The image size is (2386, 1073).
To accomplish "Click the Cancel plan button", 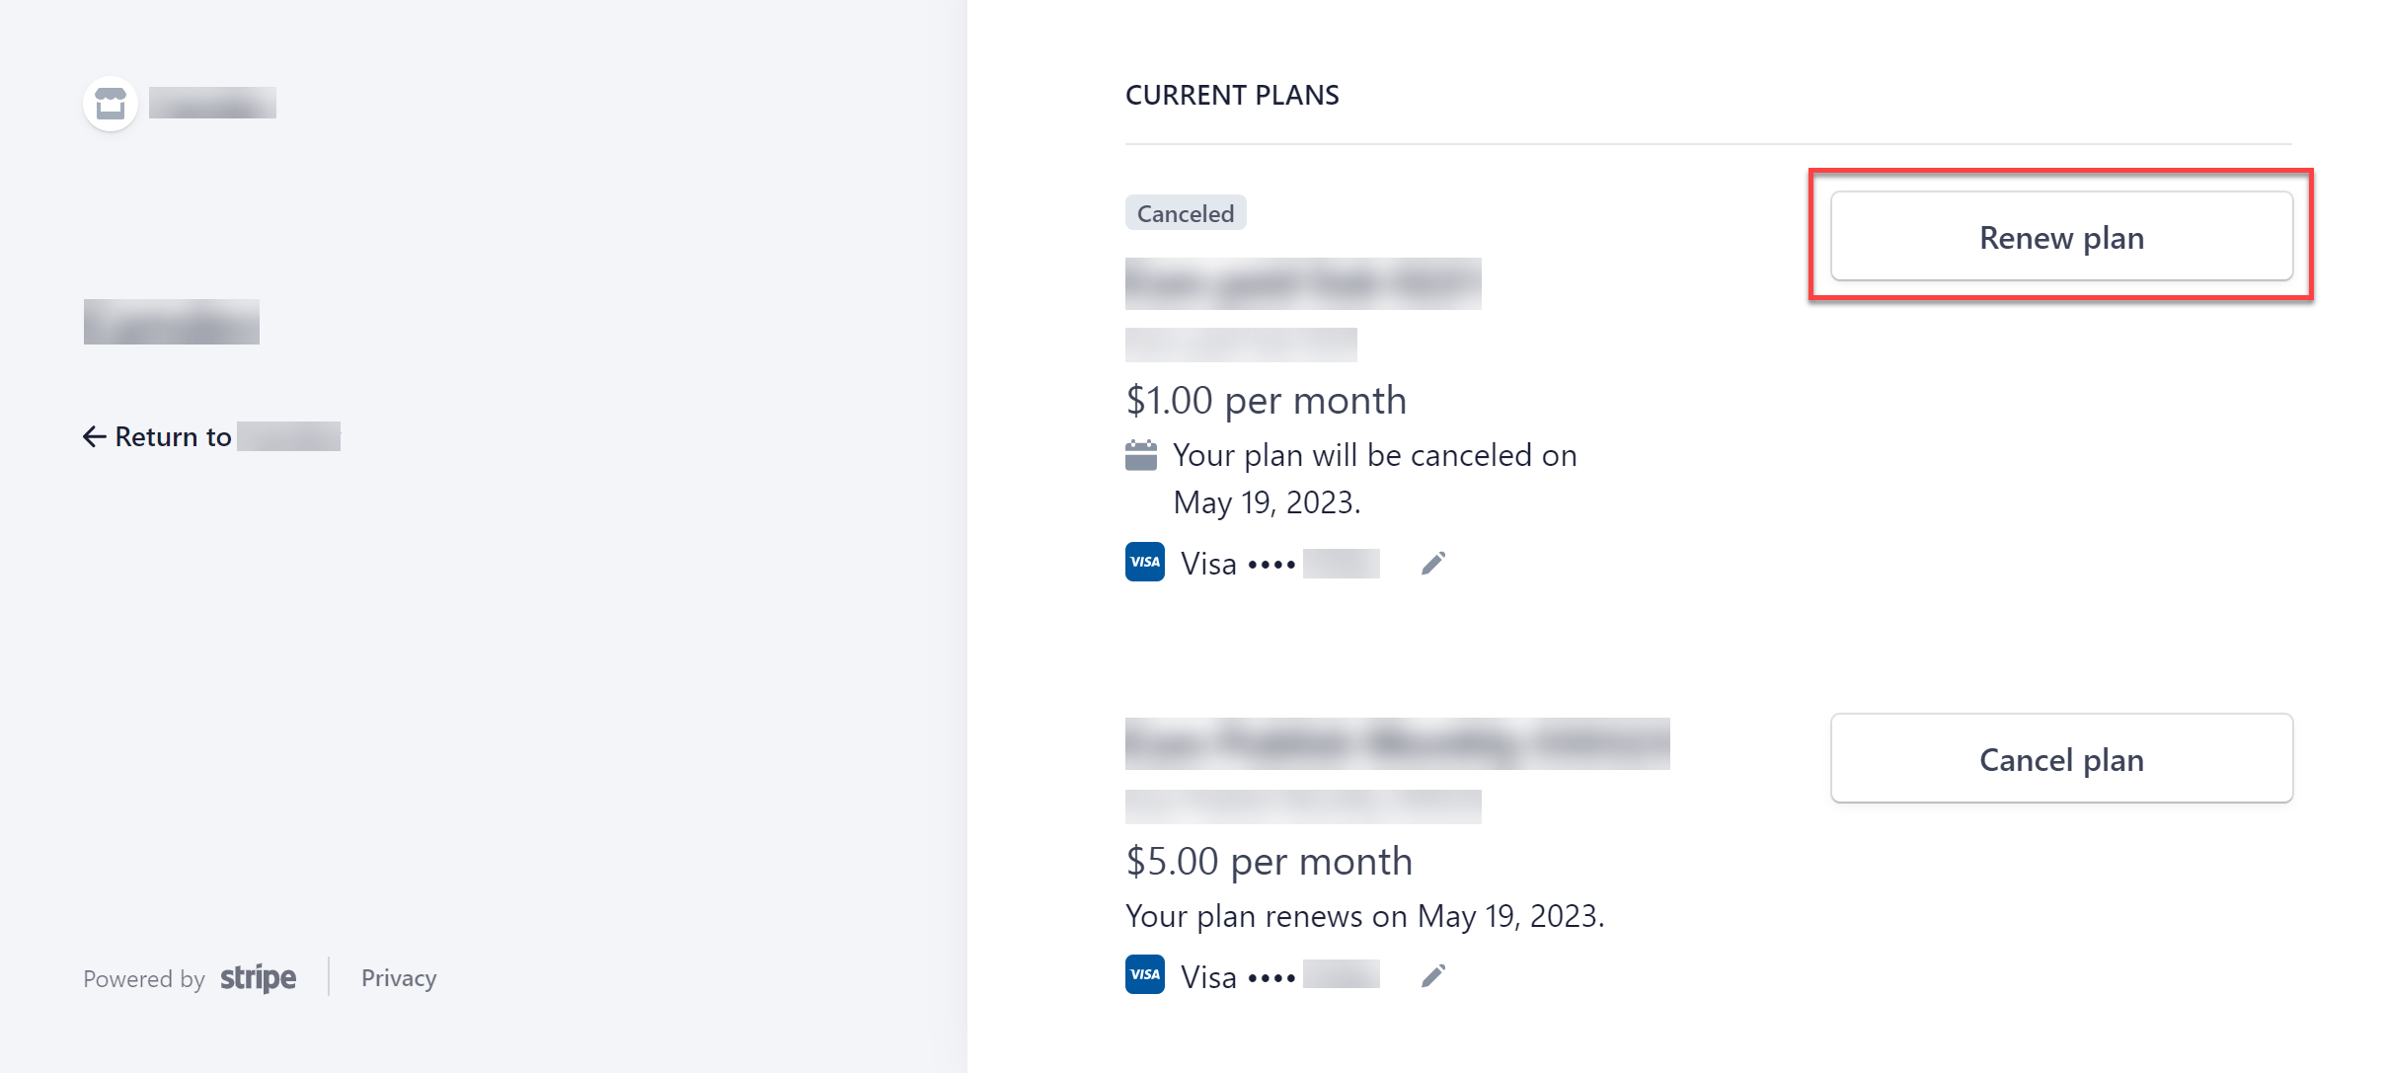I will pyautogui.click(x=2061, y=759).
